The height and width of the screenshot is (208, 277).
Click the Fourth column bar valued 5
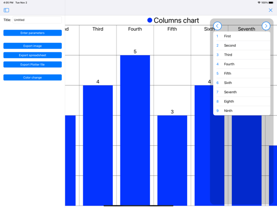[x=135, y=130]
